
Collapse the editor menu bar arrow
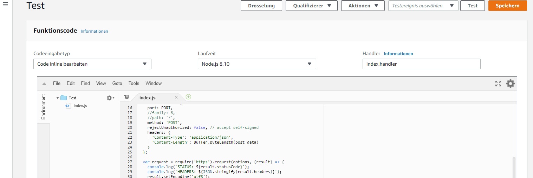point(44,84)
